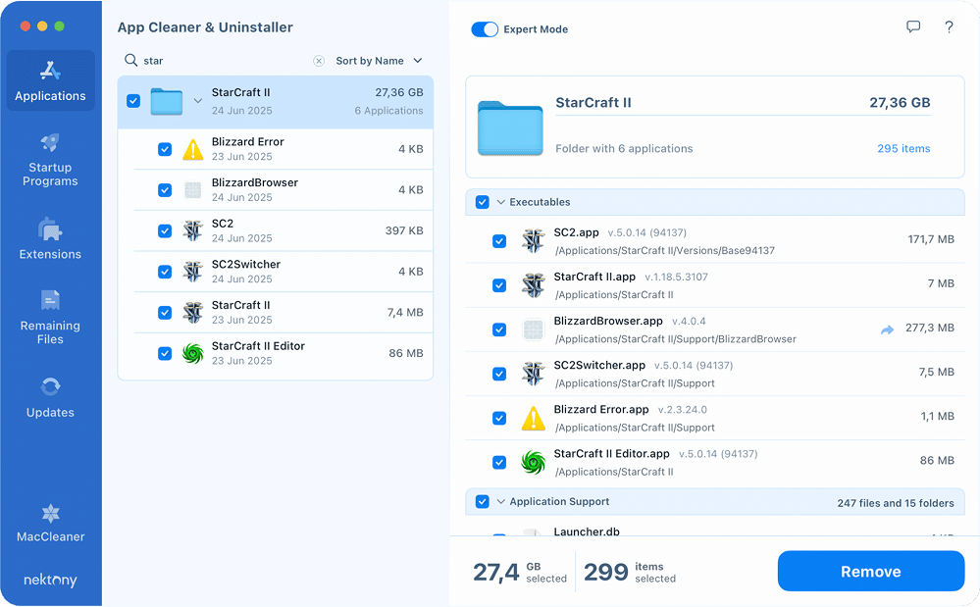The image size is (980, 607).
Task: Uncheck StarCraft II Editor.app executable checkbox
Action: click(x=498, y=463)
